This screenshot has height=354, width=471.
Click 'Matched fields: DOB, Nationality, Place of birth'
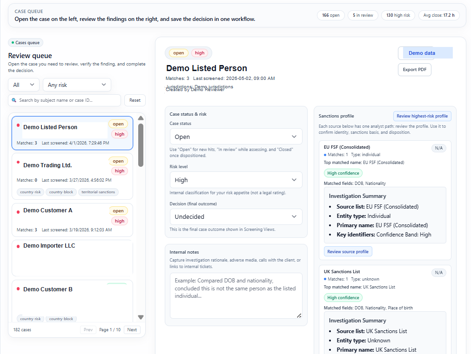(x=368, y=308)
